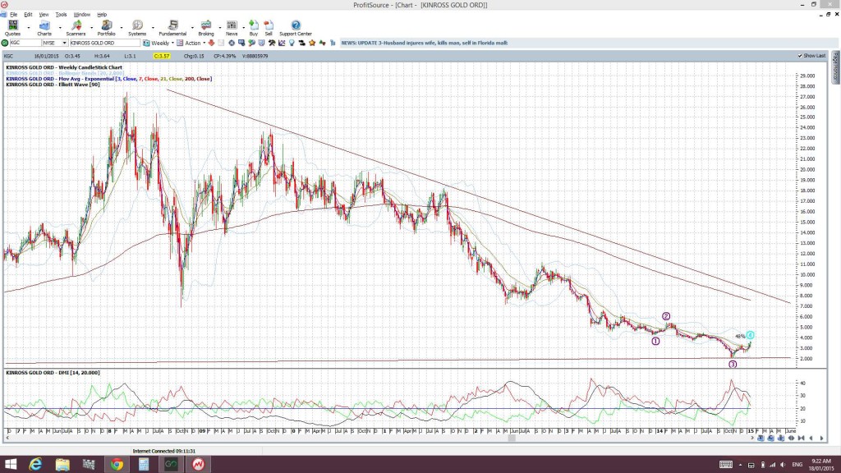Open the Charts dropdown arrow
This screenshot has width=841, height=473.
(x=59, y=27)
